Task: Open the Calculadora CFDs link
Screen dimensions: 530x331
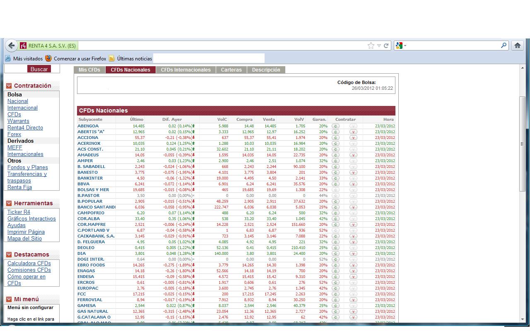Action: [x=29, y=264]
